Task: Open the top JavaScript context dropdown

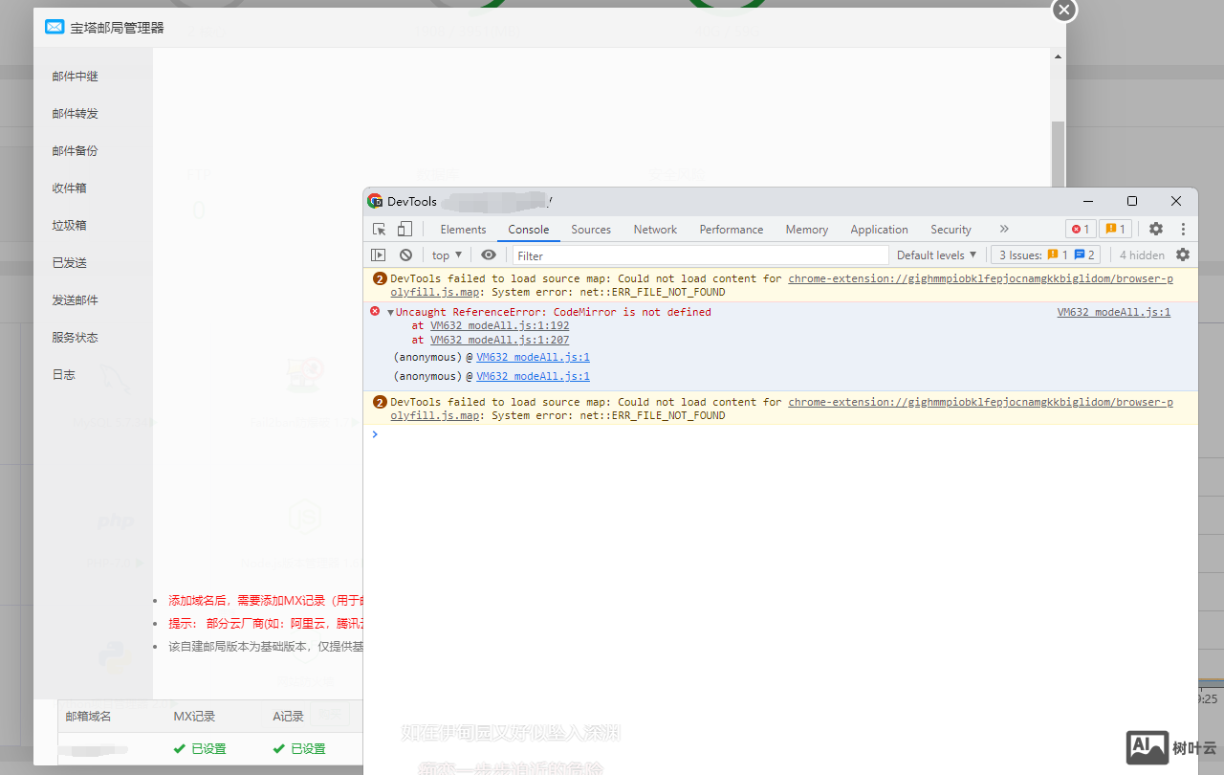Action: 446,255
